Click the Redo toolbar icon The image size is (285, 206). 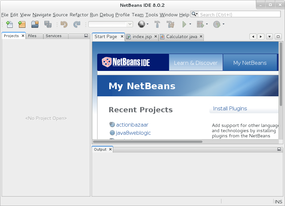pyautogui.click(x=77, y=24)
